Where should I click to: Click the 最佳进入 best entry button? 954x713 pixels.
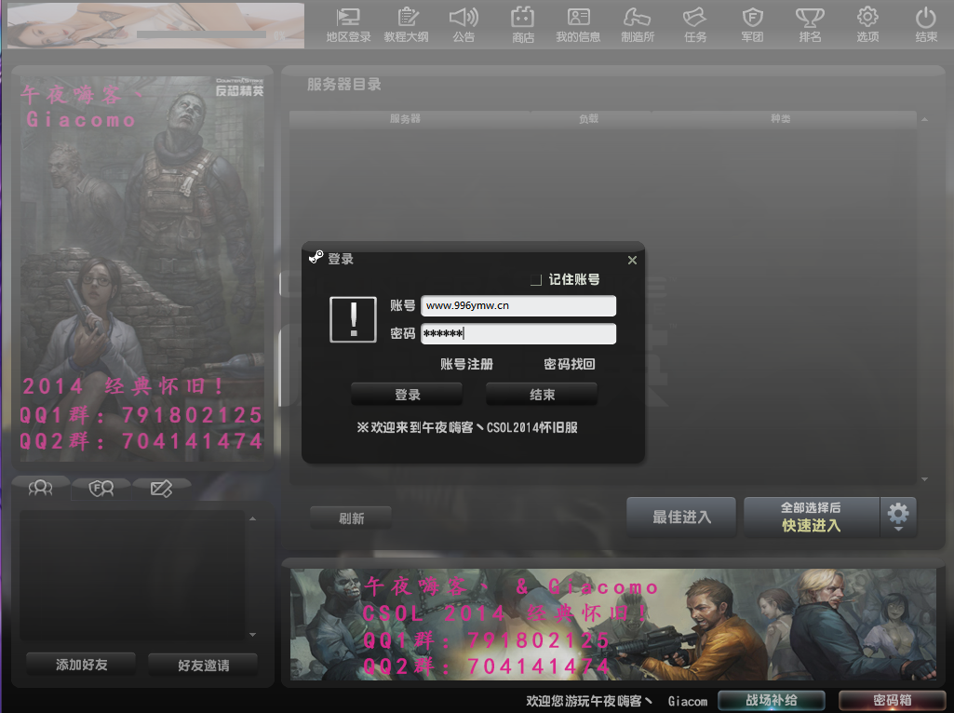681,518
